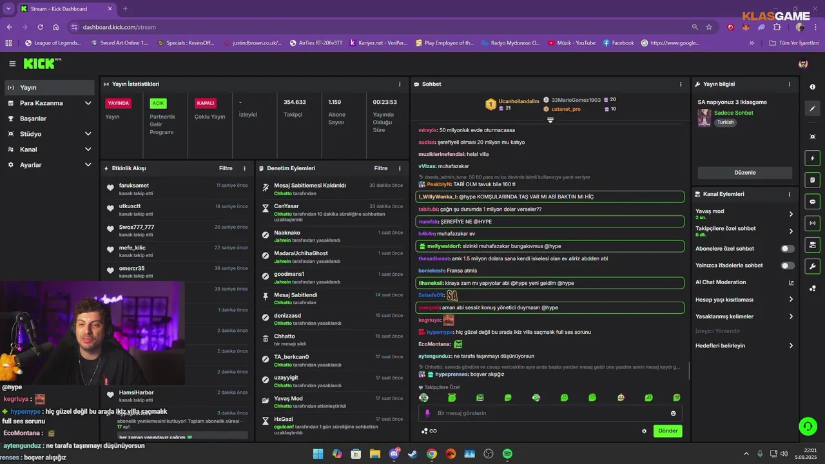Toggle the broadcast signal panel icon in the right sidebar
Viewport: 825px width, 464px height.
pos(812,223)
